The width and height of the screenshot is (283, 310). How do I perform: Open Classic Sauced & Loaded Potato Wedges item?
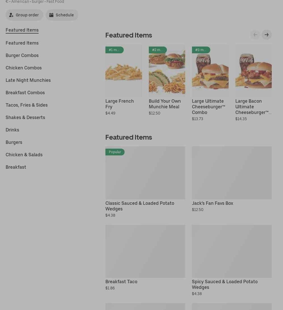coord(145,173)
